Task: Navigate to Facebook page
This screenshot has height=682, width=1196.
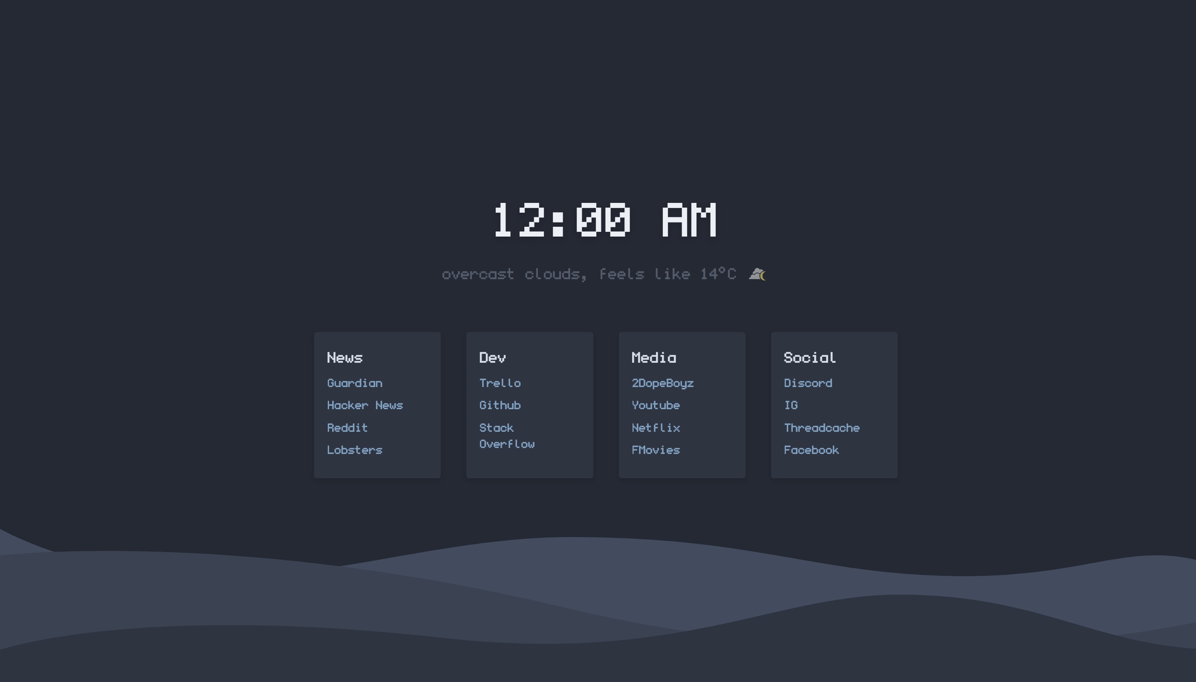Action: 811,449
